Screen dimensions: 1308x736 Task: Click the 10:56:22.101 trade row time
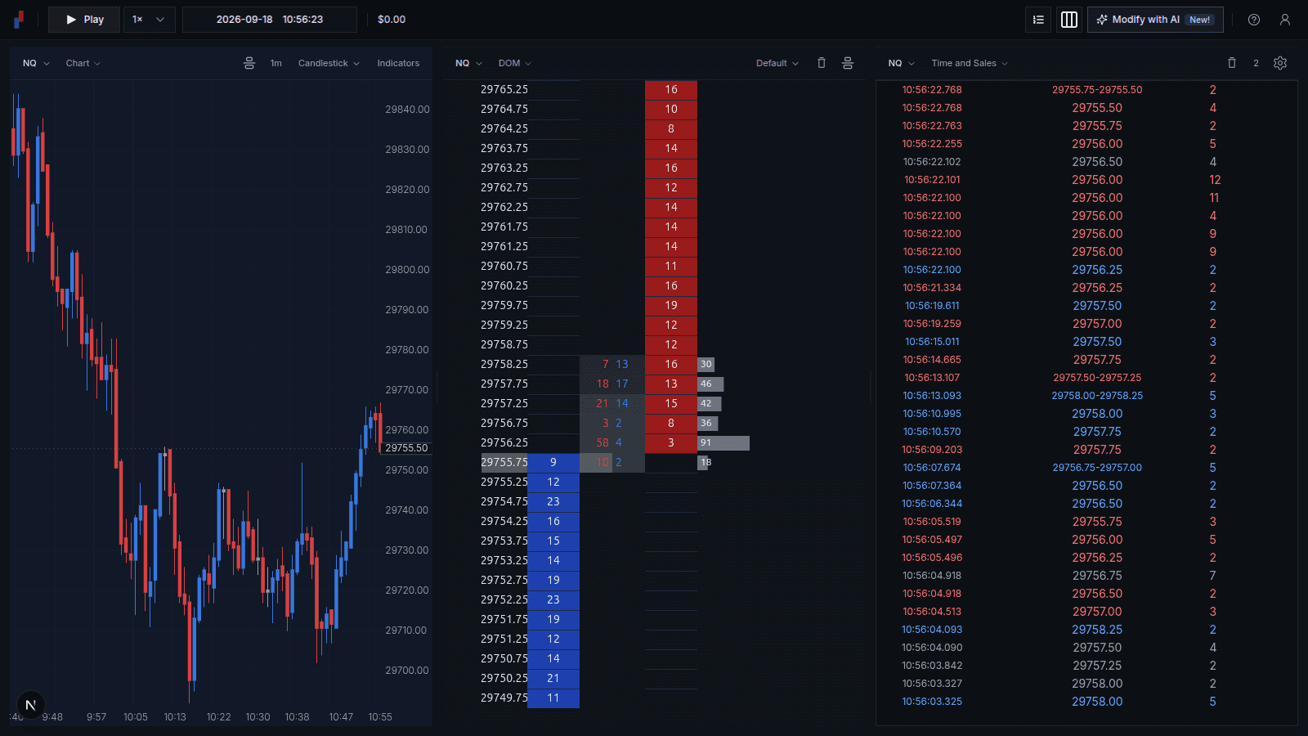click(x=932, y=180)
